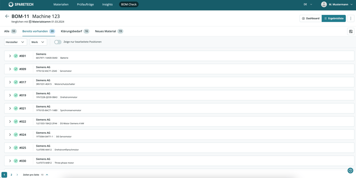Screen dimensions: 356x178
Task: Click the green check status of #009
Action: 16,69
